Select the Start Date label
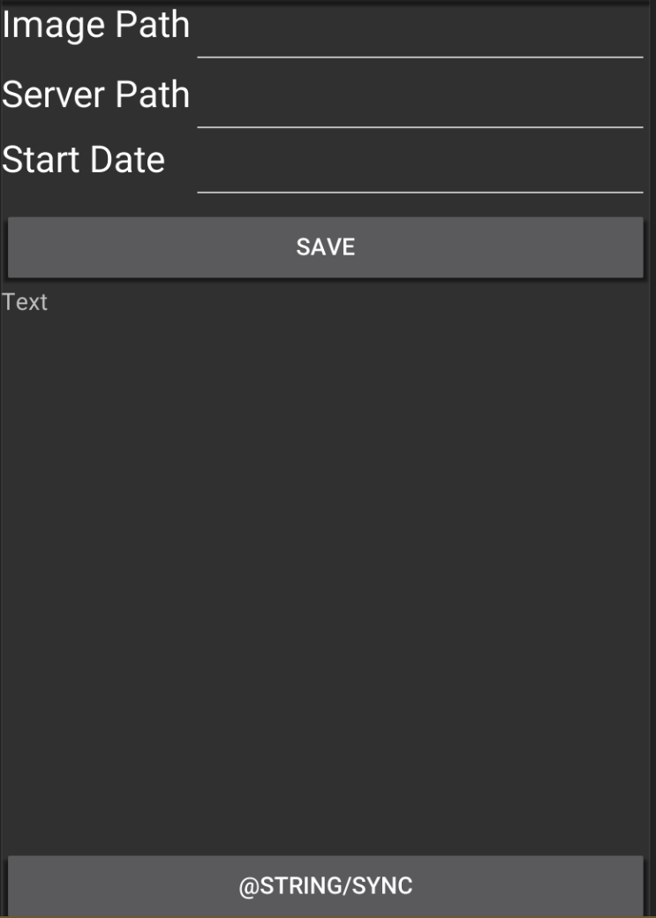Screen dimensions: 656x918 coord(84,159)
